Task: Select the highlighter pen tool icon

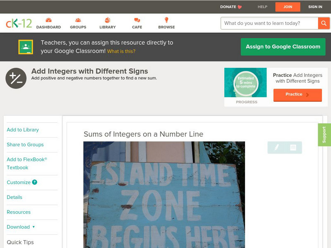Action: [x=276, y=147]
